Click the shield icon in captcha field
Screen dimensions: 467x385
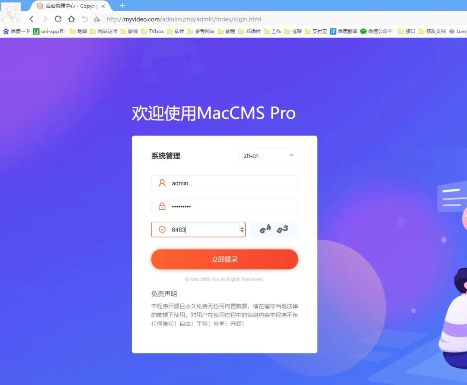coord(162,230)
